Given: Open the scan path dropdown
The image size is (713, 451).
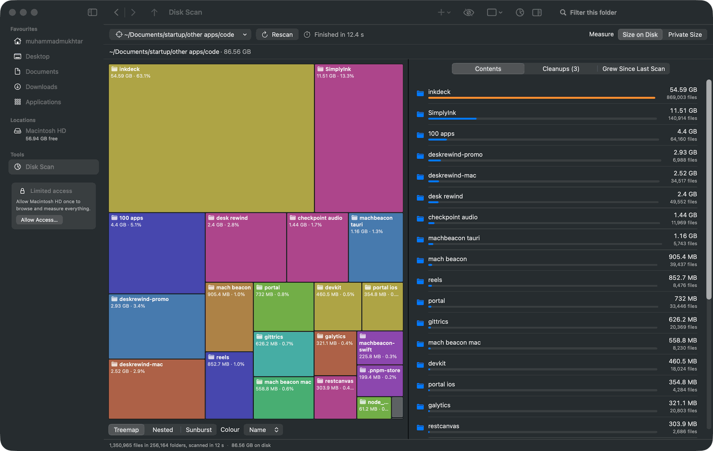Looking at the screenshot, I should (180, 35).
